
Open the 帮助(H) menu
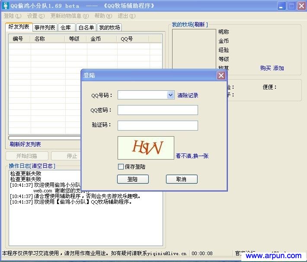pyautogui.click(x=103, y=16)
